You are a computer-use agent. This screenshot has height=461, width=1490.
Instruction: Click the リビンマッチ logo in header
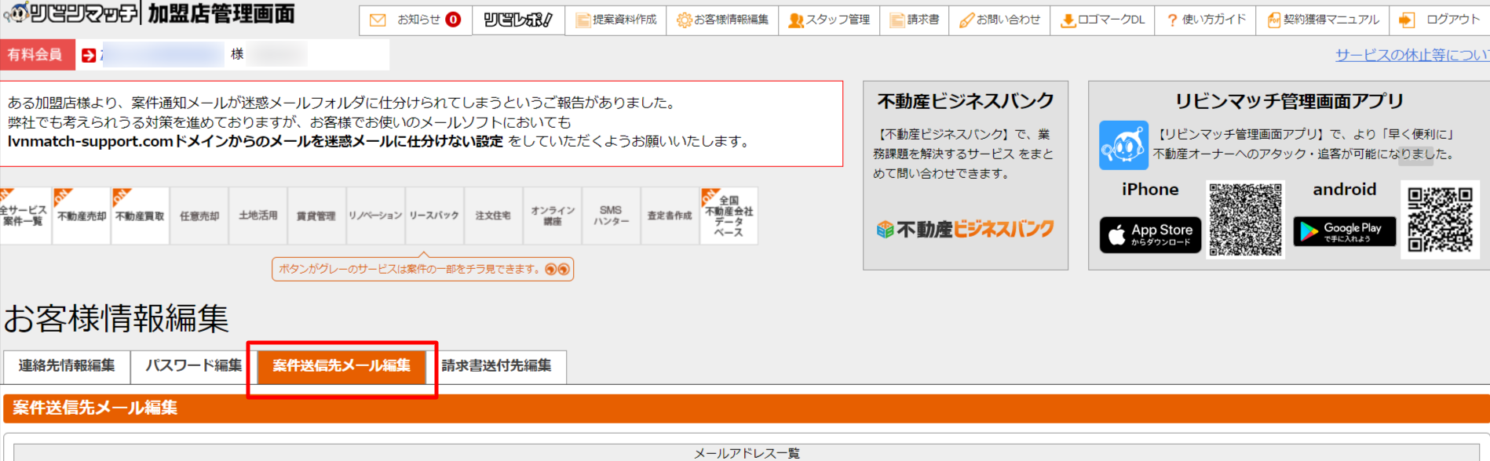[x=71, y=13]
